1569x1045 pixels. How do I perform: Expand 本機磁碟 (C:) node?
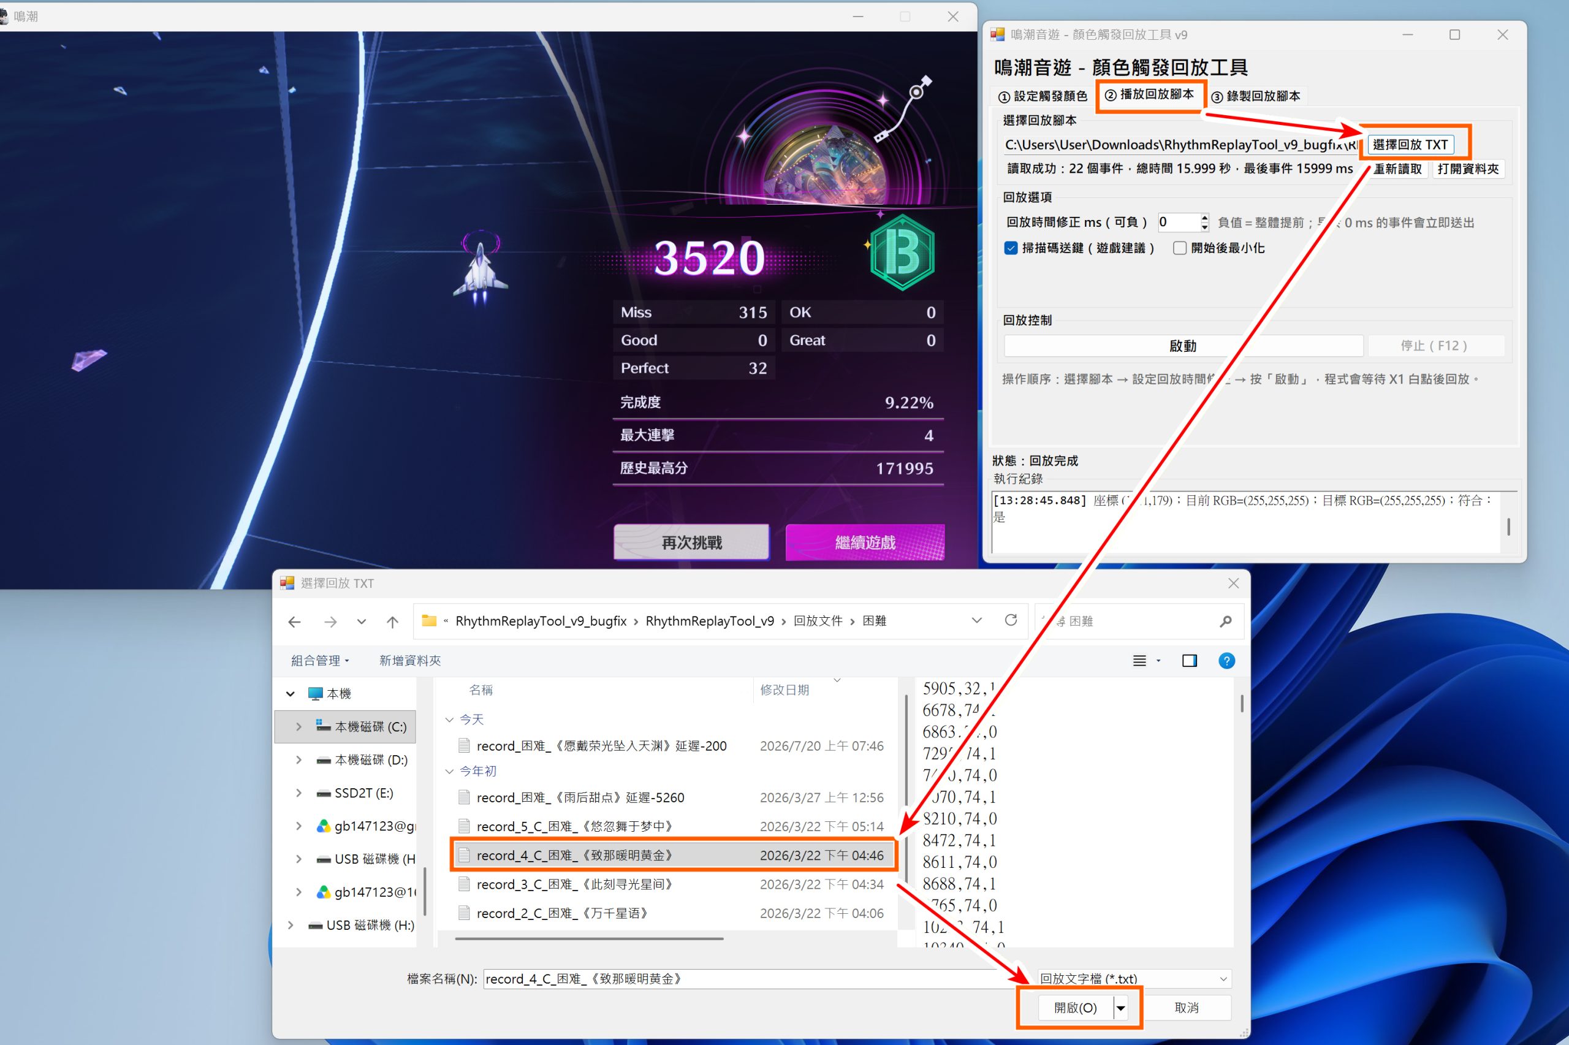pyautogui.click(x=298, y=726)
